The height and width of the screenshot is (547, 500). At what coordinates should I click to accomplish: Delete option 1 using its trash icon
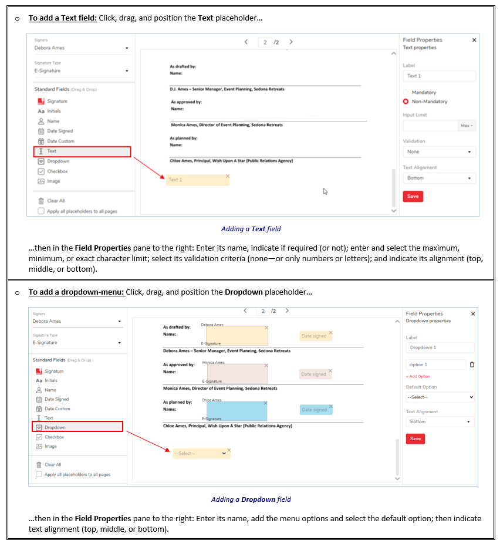tap(472, 364)
